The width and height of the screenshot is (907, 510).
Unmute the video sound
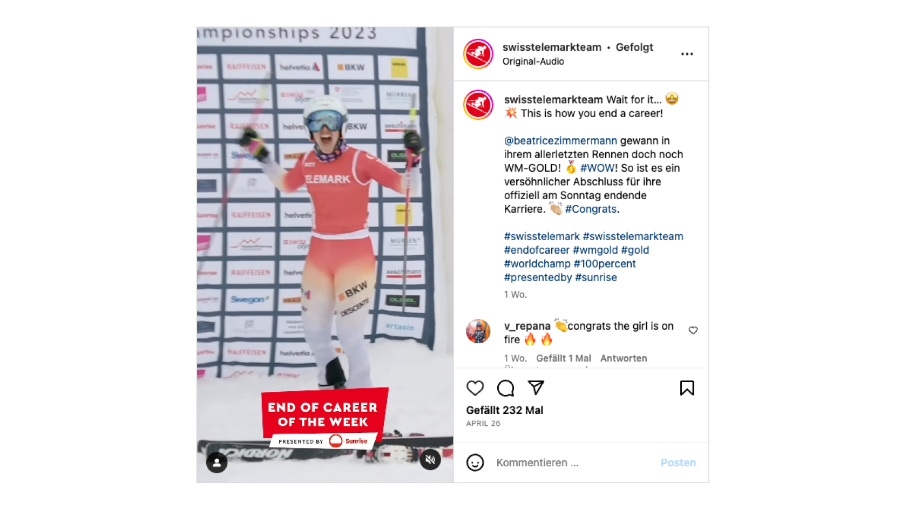430,460
